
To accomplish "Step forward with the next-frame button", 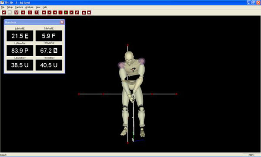I will coord(71,13).
